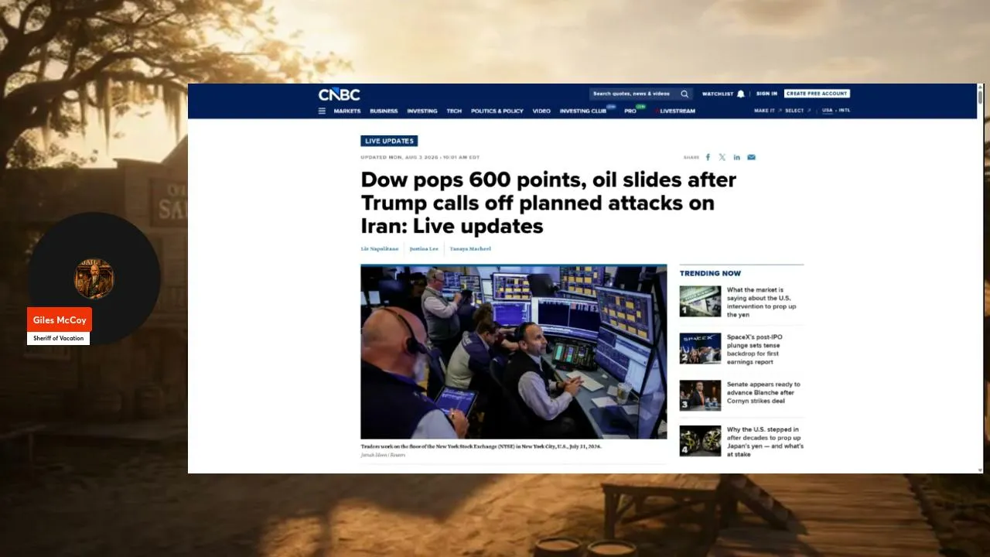This screenshot has width=990, height=557.
Task: Open the Investing menu
Action: tap(422, 111)
